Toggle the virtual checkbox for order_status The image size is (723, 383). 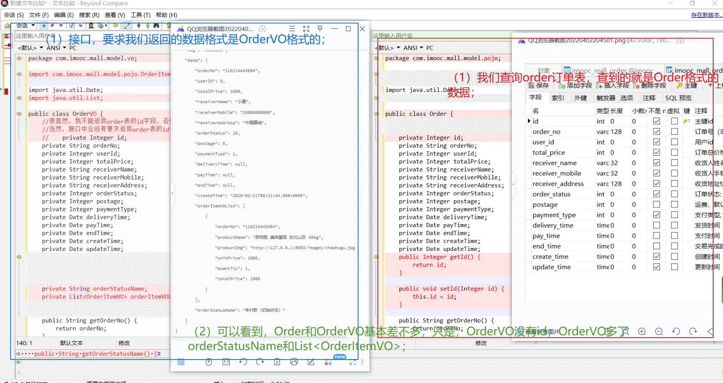pos(675,194)
